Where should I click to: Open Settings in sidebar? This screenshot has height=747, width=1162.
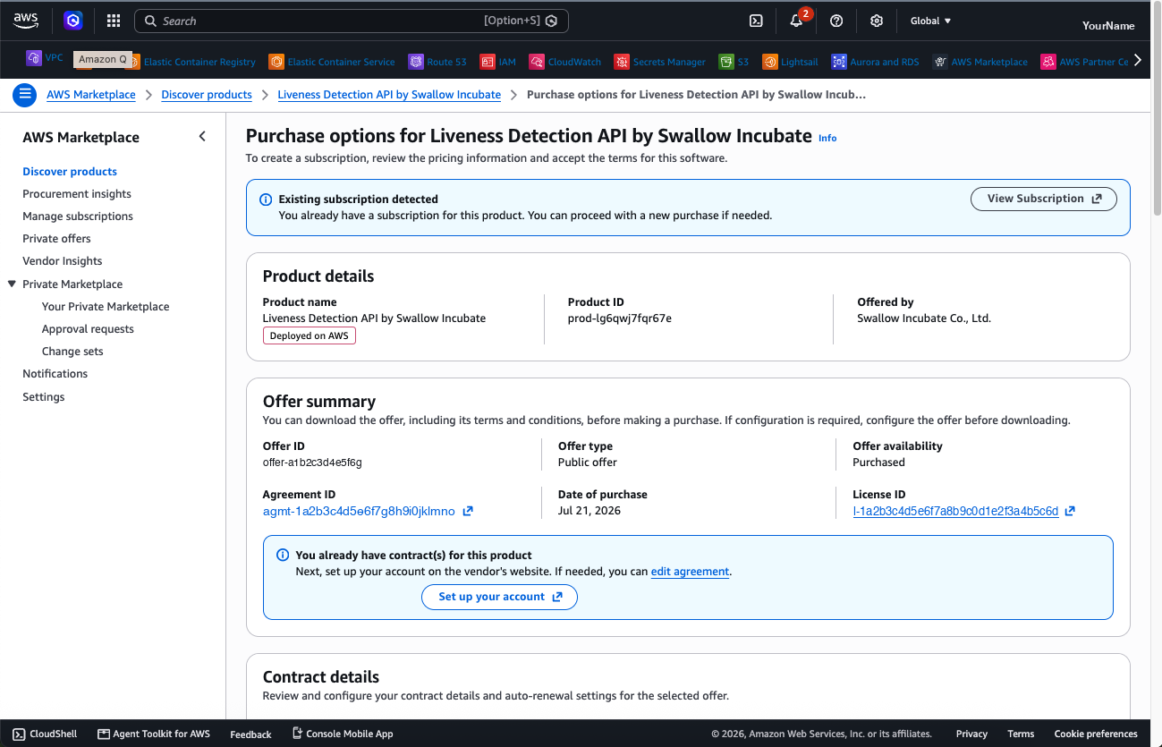click(x=44, y=397)
